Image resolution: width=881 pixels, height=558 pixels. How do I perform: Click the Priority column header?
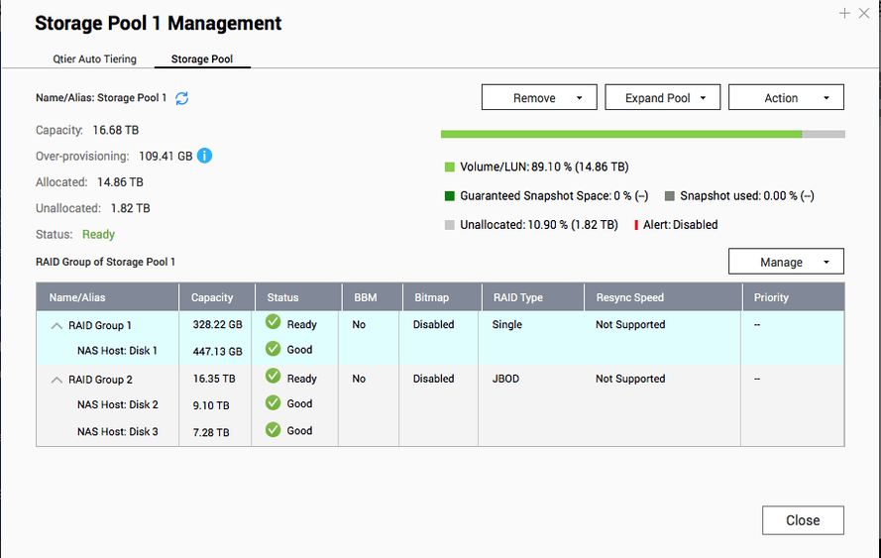click(x=794, y=297)
